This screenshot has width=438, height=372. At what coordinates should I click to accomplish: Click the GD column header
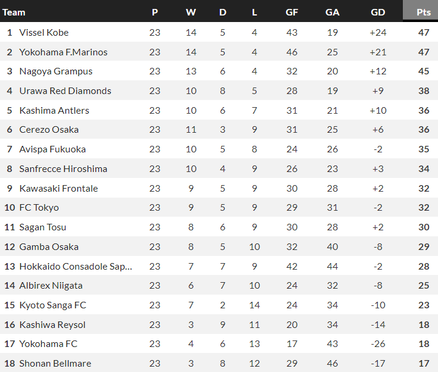378,12
